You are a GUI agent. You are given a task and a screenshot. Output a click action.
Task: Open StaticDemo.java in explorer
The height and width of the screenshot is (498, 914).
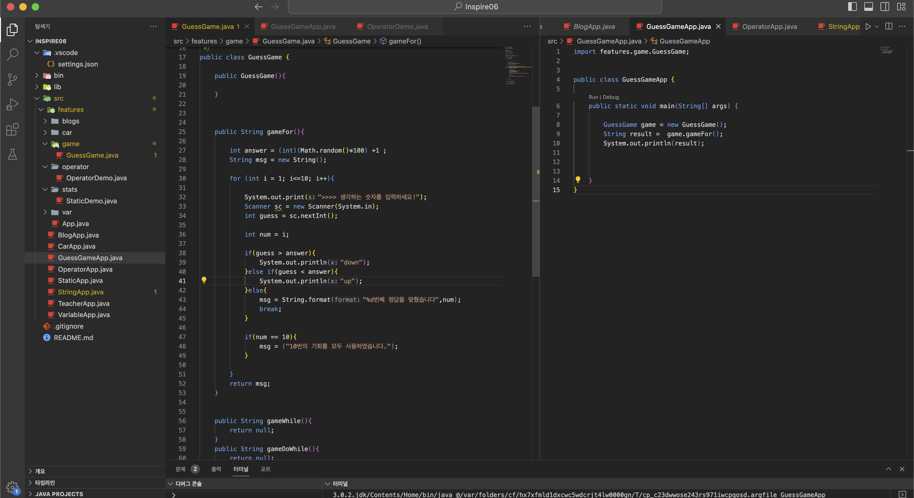coord(95,201)
